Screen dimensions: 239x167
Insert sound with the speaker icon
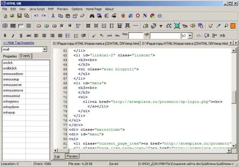point(193,26)
